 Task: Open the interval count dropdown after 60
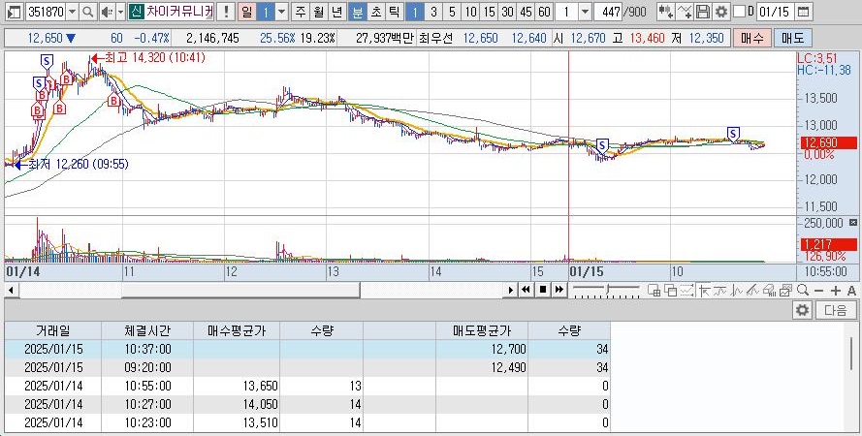[x=585, y=12]
